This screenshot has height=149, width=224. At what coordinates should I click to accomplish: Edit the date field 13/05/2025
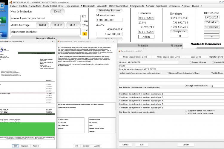pos(211,18)
